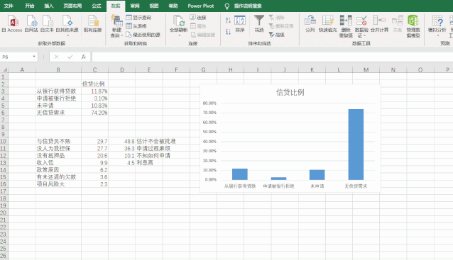The width and height of the screenshot is (453, 260).
Task: Switch to the 审阅 review tab
Action: tap(135, 6)
